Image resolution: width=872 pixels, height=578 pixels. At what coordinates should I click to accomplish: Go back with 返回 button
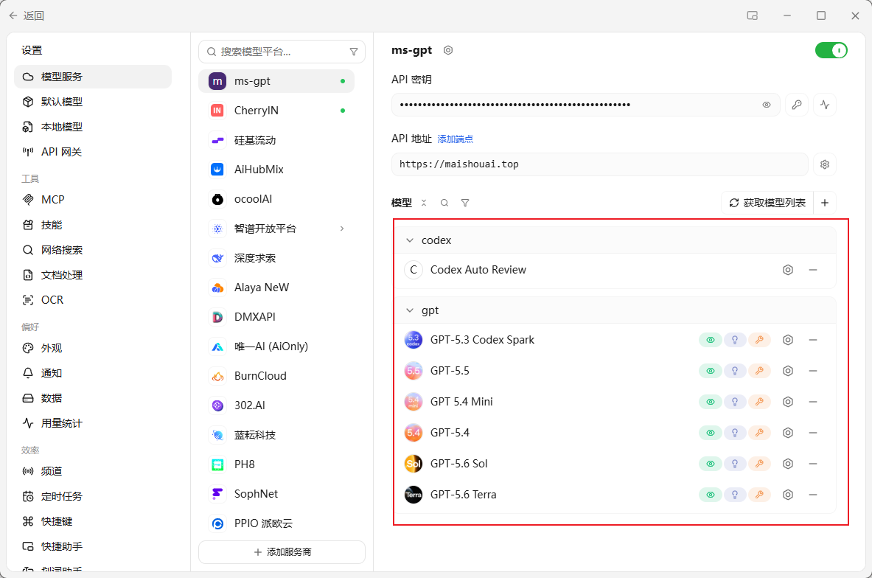pyautogui.click(x=27, y=15)
